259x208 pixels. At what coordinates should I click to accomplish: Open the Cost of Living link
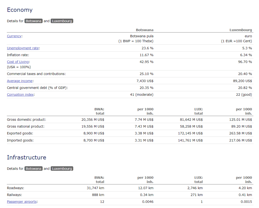pyautogui.click(x=18, y=62)
